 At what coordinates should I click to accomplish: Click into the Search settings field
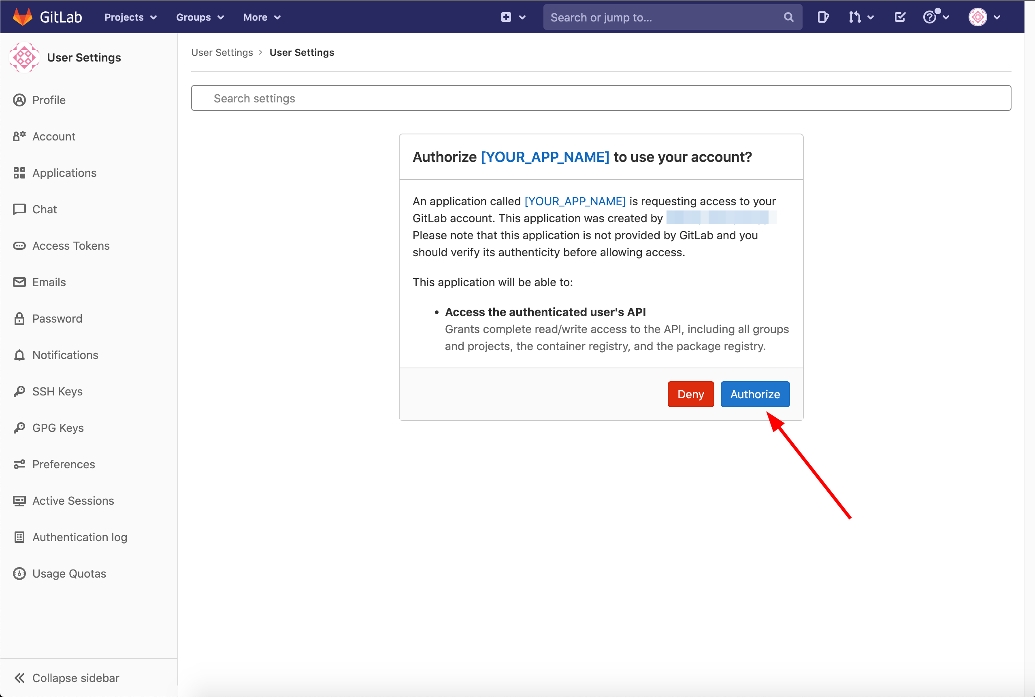click(x=601, y=98)
